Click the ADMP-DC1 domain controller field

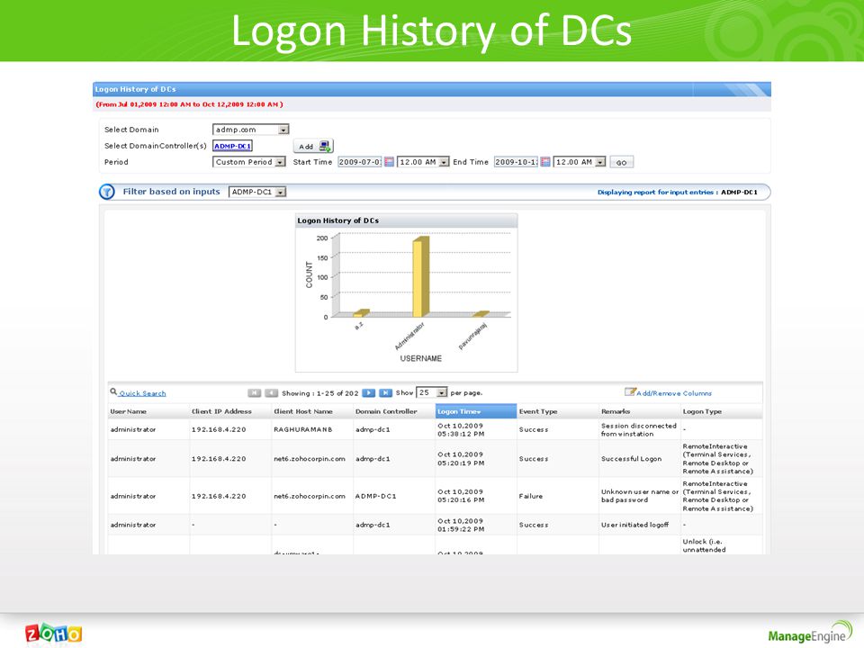click(232, 146)
